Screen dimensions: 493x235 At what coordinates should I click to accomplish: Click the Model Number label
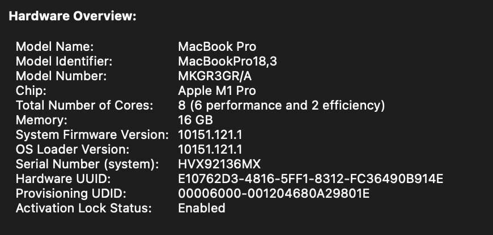(61, 76)
